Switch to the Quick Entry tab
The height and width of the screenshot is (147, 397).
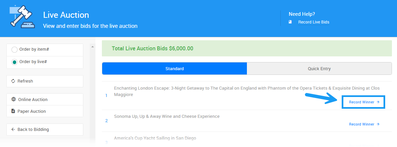tap(319, 68)
